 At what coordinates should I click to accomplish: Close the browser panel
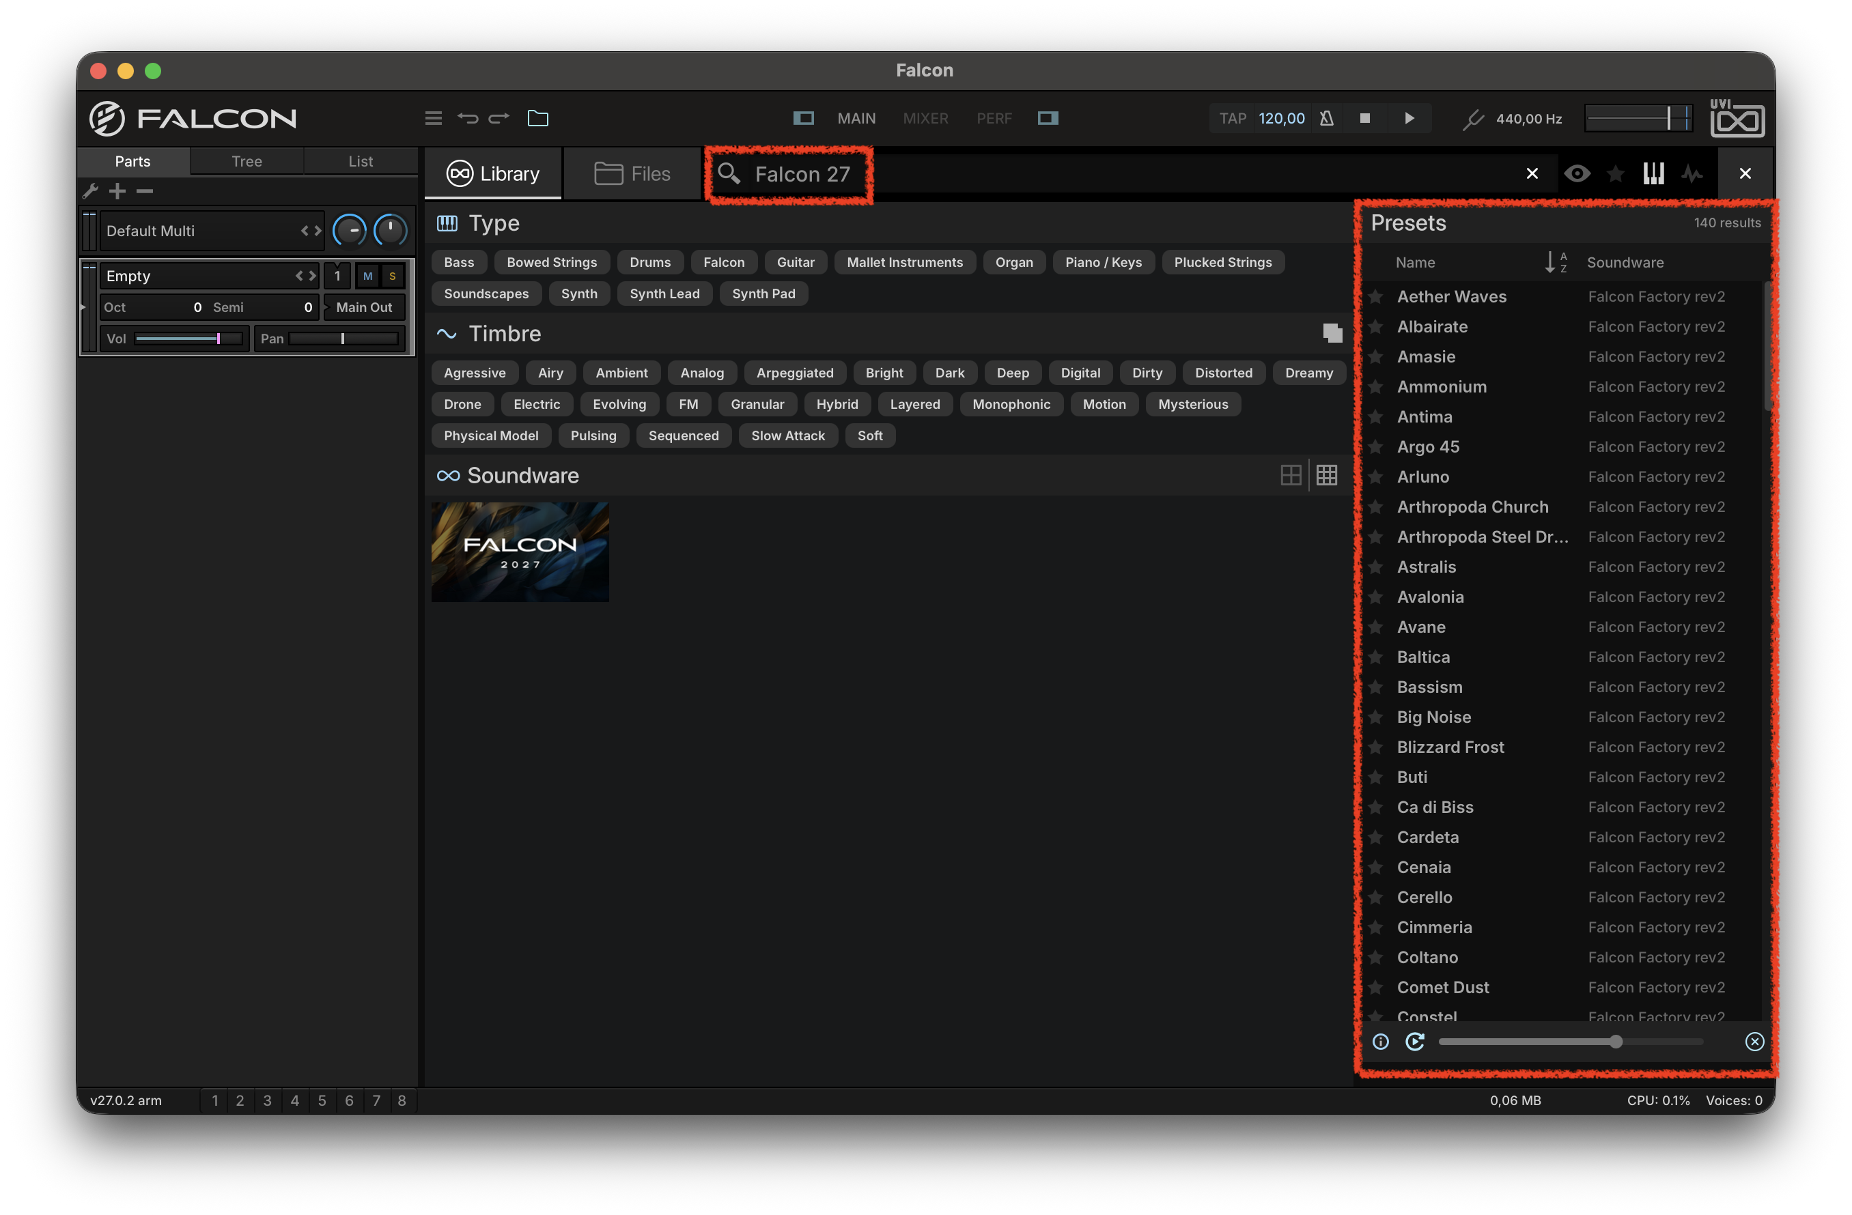click(1745, 173)
